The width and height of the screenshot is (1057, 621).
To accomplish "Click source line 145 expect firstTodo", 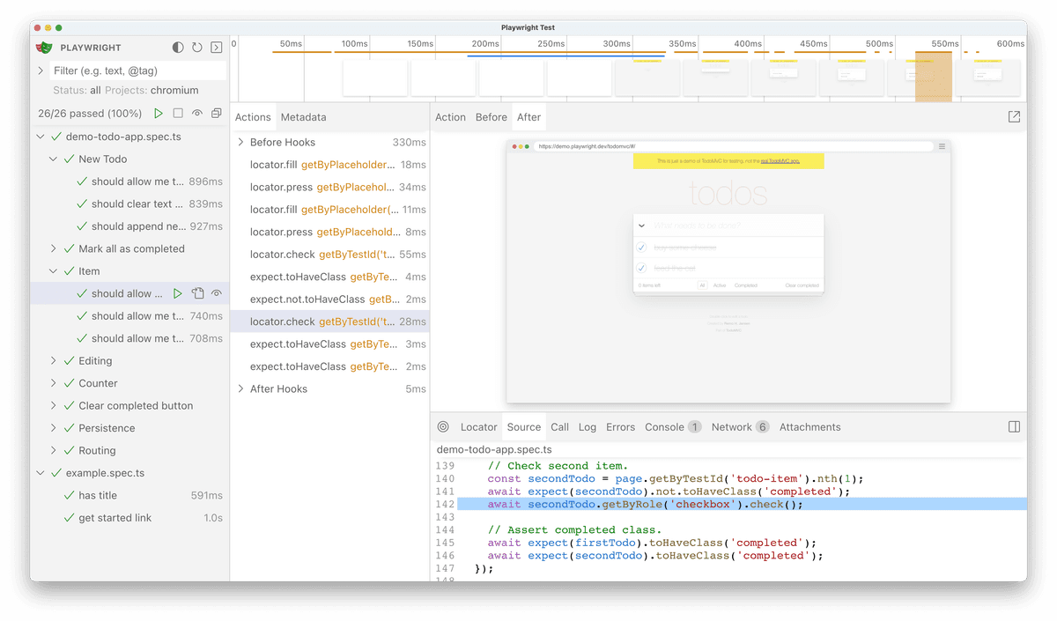I will pos(652,543).
